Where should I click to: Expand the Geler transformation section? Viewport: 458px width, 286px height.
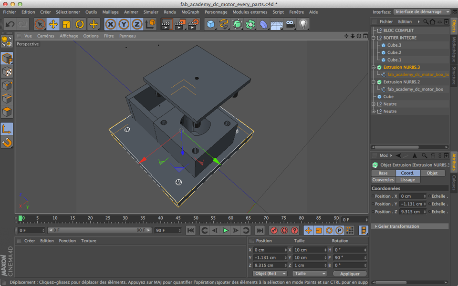point(398,226)
